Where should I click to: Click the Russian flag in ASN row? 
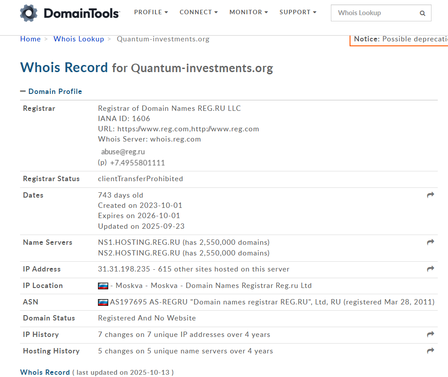103,302
